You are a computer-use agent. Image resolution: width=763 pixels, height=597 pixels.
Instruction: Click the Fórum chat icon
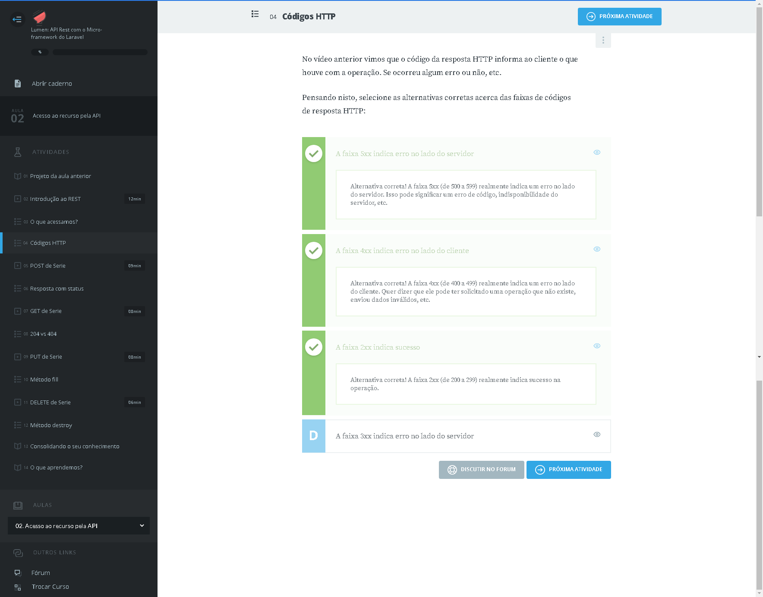coord(18,573)
